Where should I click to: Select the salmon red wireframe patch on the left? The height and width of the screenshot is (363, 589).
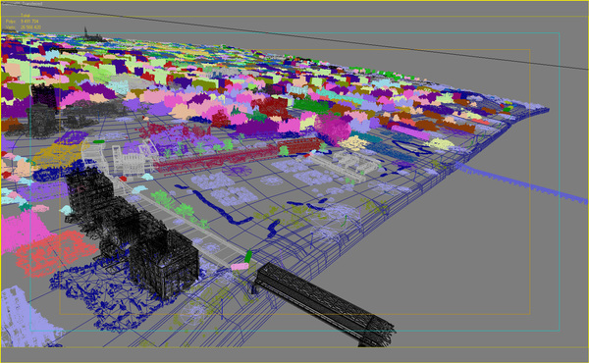[56, 252]
